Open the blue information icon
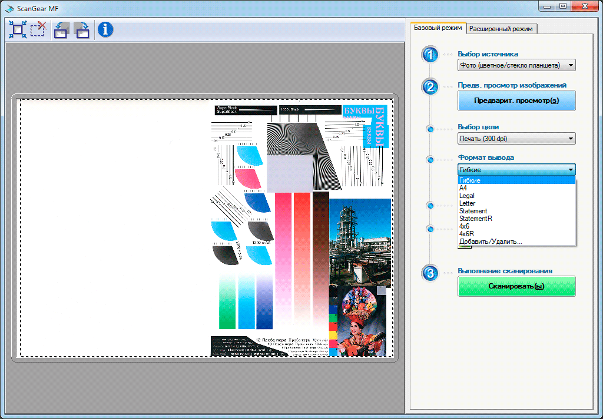 pyautogui.click(x=105, y=29)
